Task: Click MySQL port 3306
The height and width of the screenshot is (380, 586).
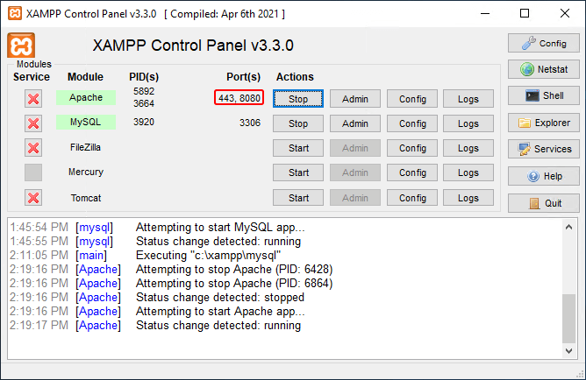Action: click(250, 123)
